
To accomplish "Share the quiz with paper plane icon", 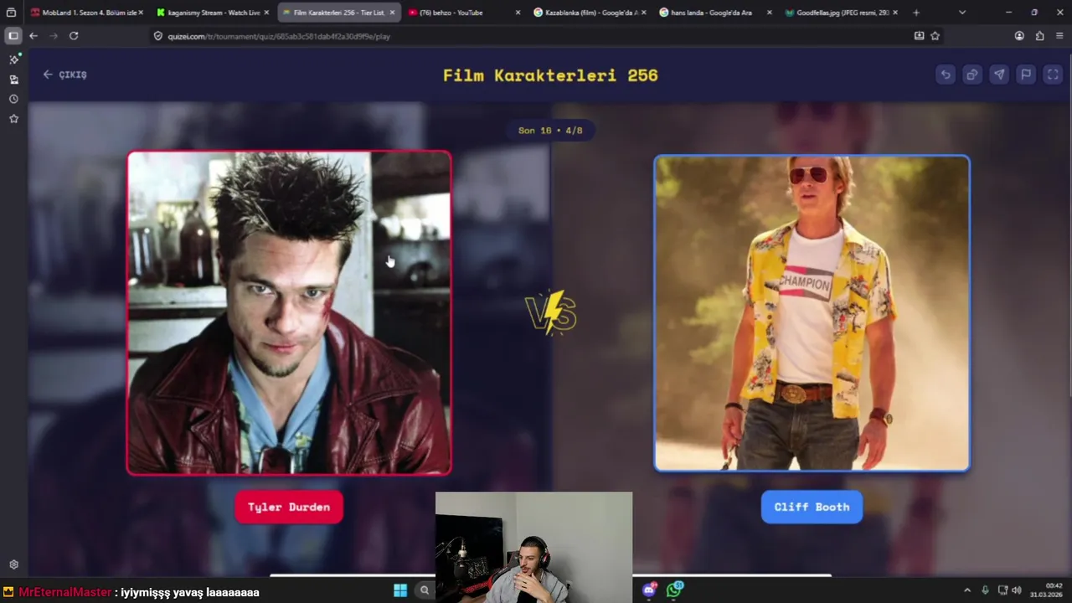I will tap(999, 75).
